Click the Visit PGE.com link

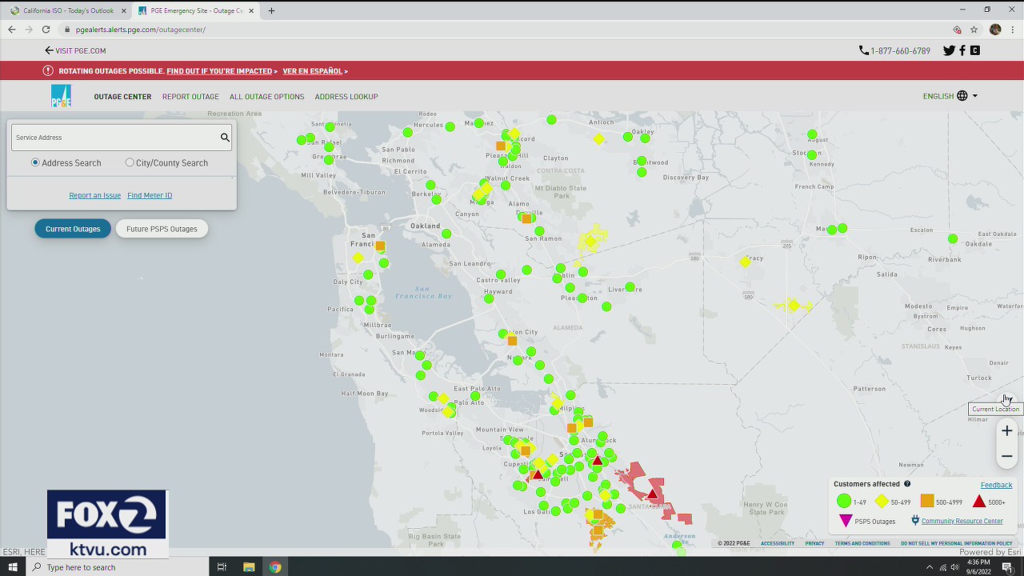75,50
